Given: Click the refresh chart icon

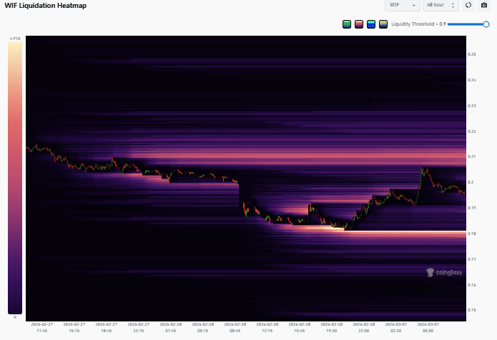Looking at the screenshot, I should (x=468, y=5).
